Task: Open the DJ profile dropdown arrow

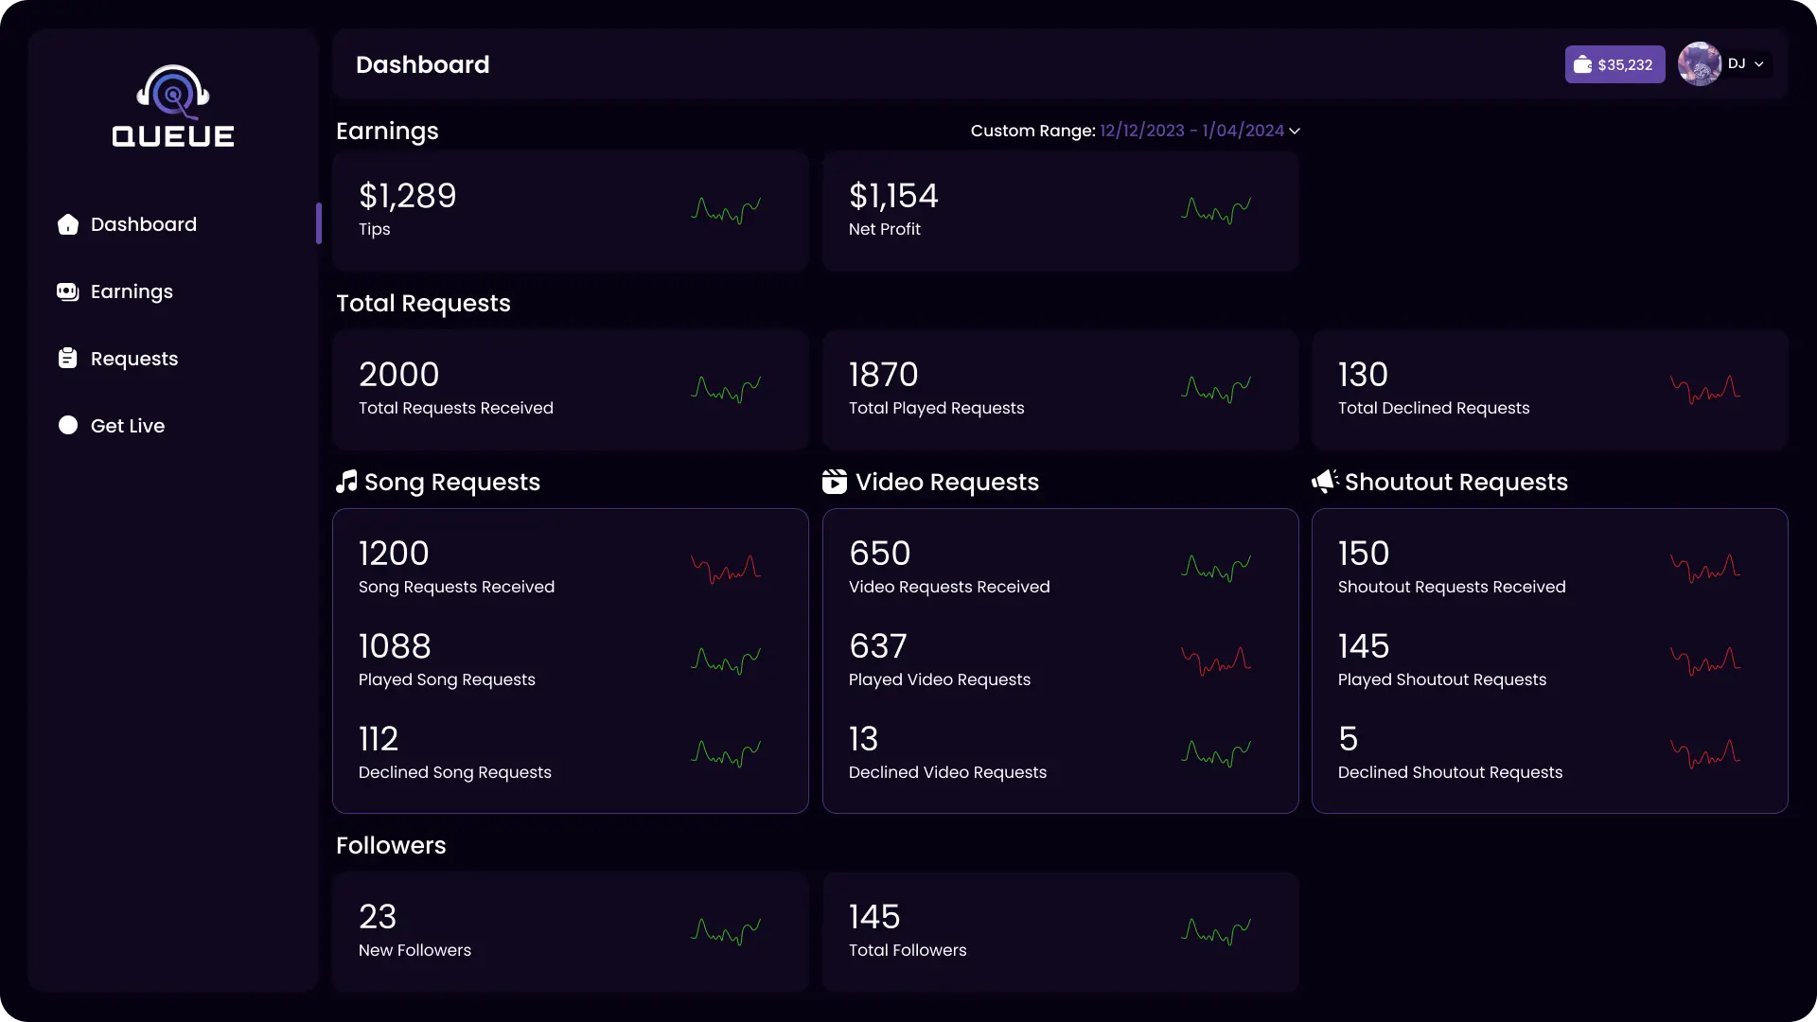Action: click(x=1758, y=64)
